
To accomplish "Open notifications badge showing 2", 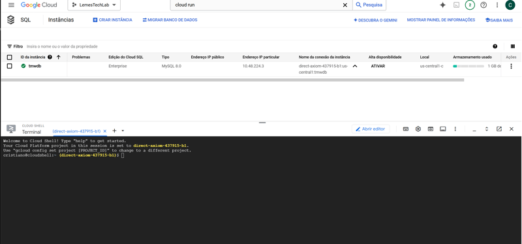I will 470,5.
